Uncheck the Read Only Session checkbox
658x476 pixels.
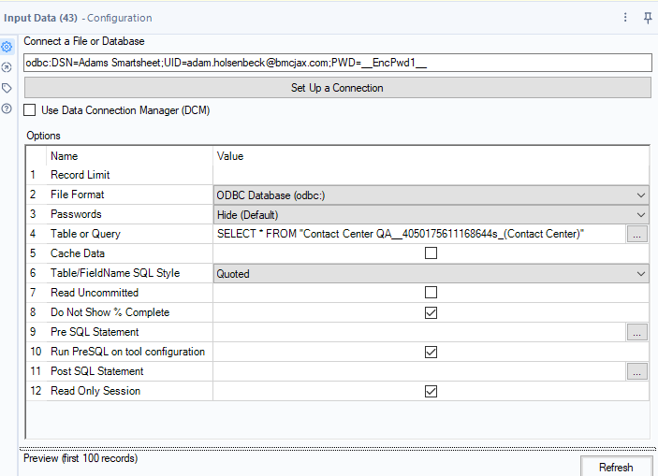tap(431, 391)
